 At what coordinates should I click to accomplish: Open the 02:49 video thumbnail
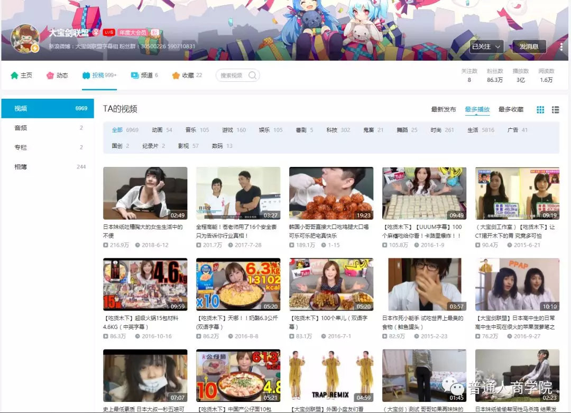tap(145, 193)
